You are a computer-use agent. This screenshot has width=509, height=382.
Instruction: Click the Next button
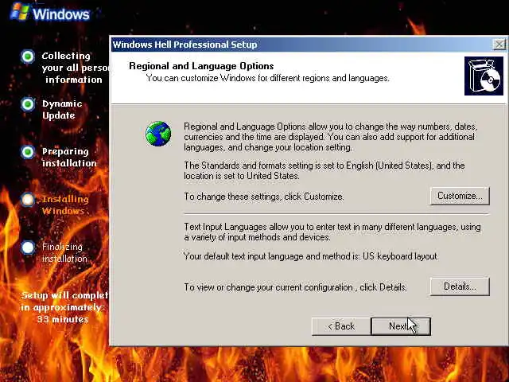(401, 326)
